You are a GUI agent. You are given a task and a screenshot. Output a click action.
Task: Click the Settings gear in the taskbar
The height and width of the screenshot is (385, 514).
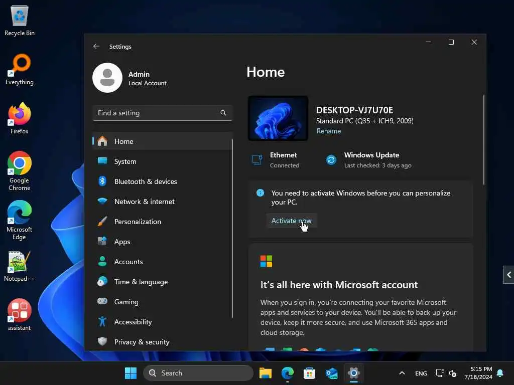click(x=354, y=373)
